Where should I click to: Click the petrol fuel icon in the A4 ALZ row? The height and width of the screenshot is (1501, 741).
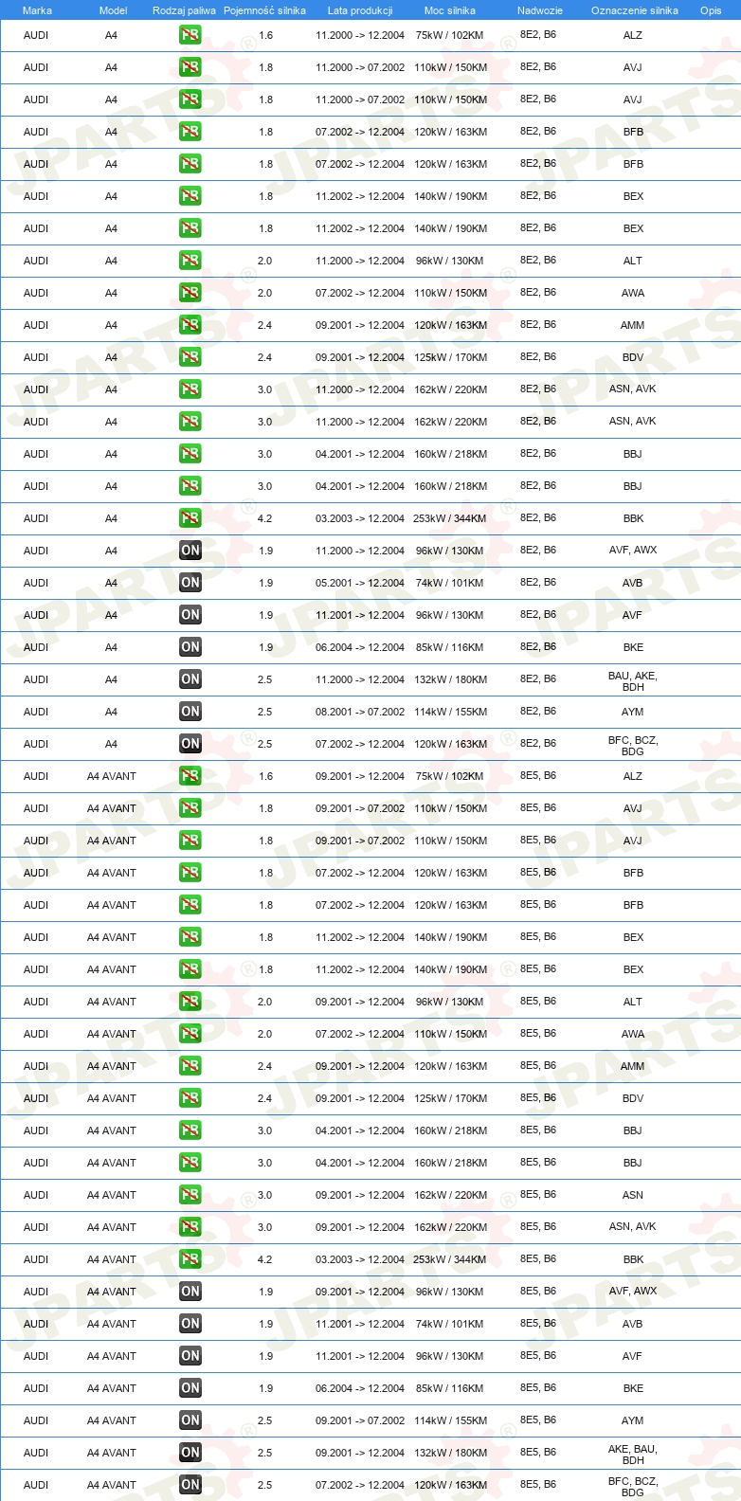[x=190, y=35]
